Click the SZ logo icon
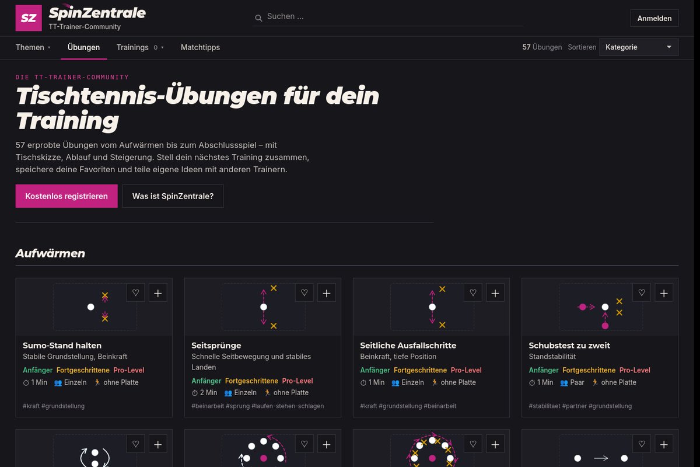Image resolution: width=700 pixels, height=467 pixels. [x=29, y=18]
